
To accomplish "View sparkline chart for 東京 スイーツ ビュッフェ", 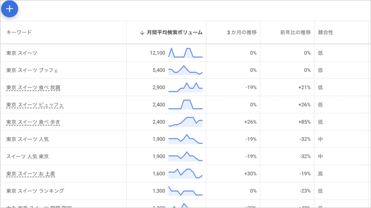I will (185, 104).
